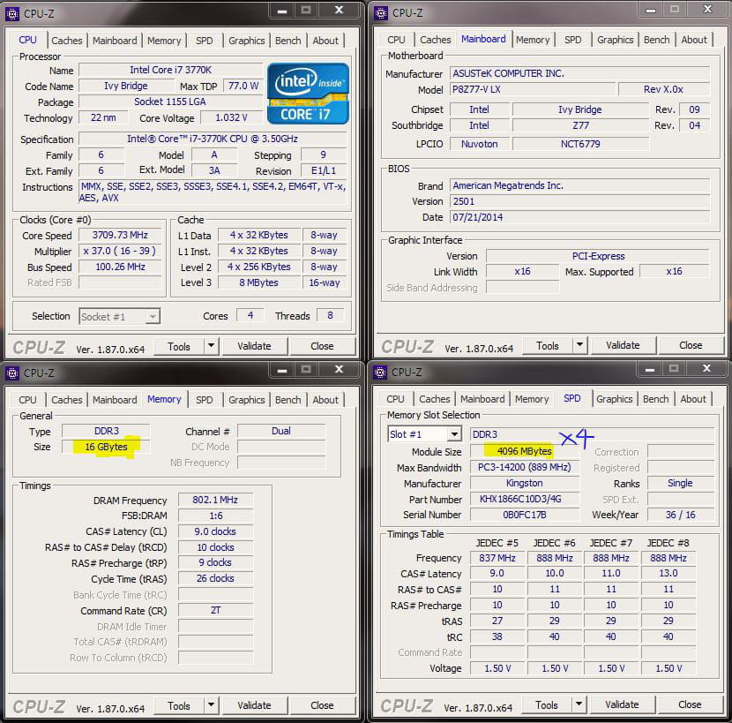Open the Tools dropdown arrow in the CPU window
Screen dimensions: 732x723
[x=212, y=346]
